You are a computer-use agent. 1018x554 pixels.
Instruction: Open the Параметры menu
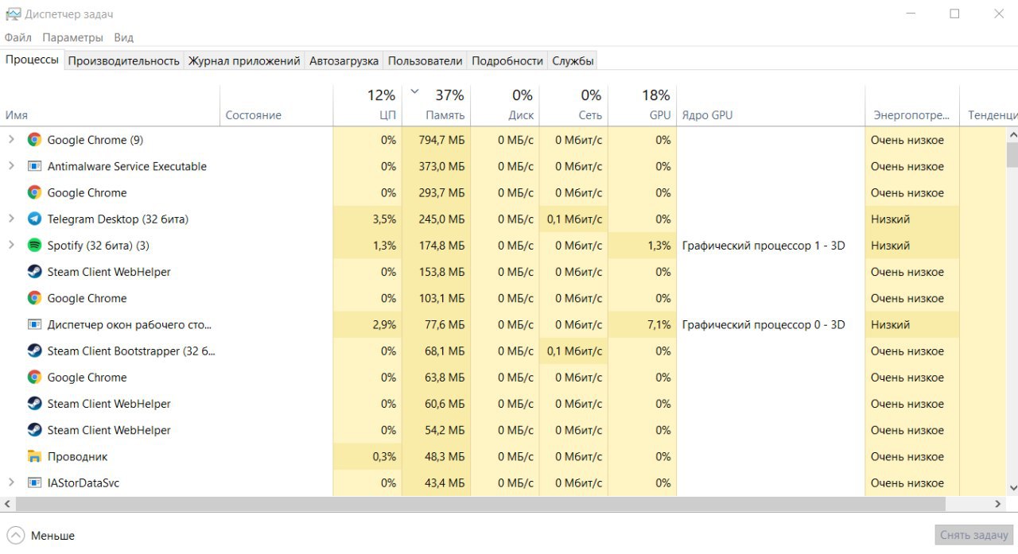click(72, 37)
